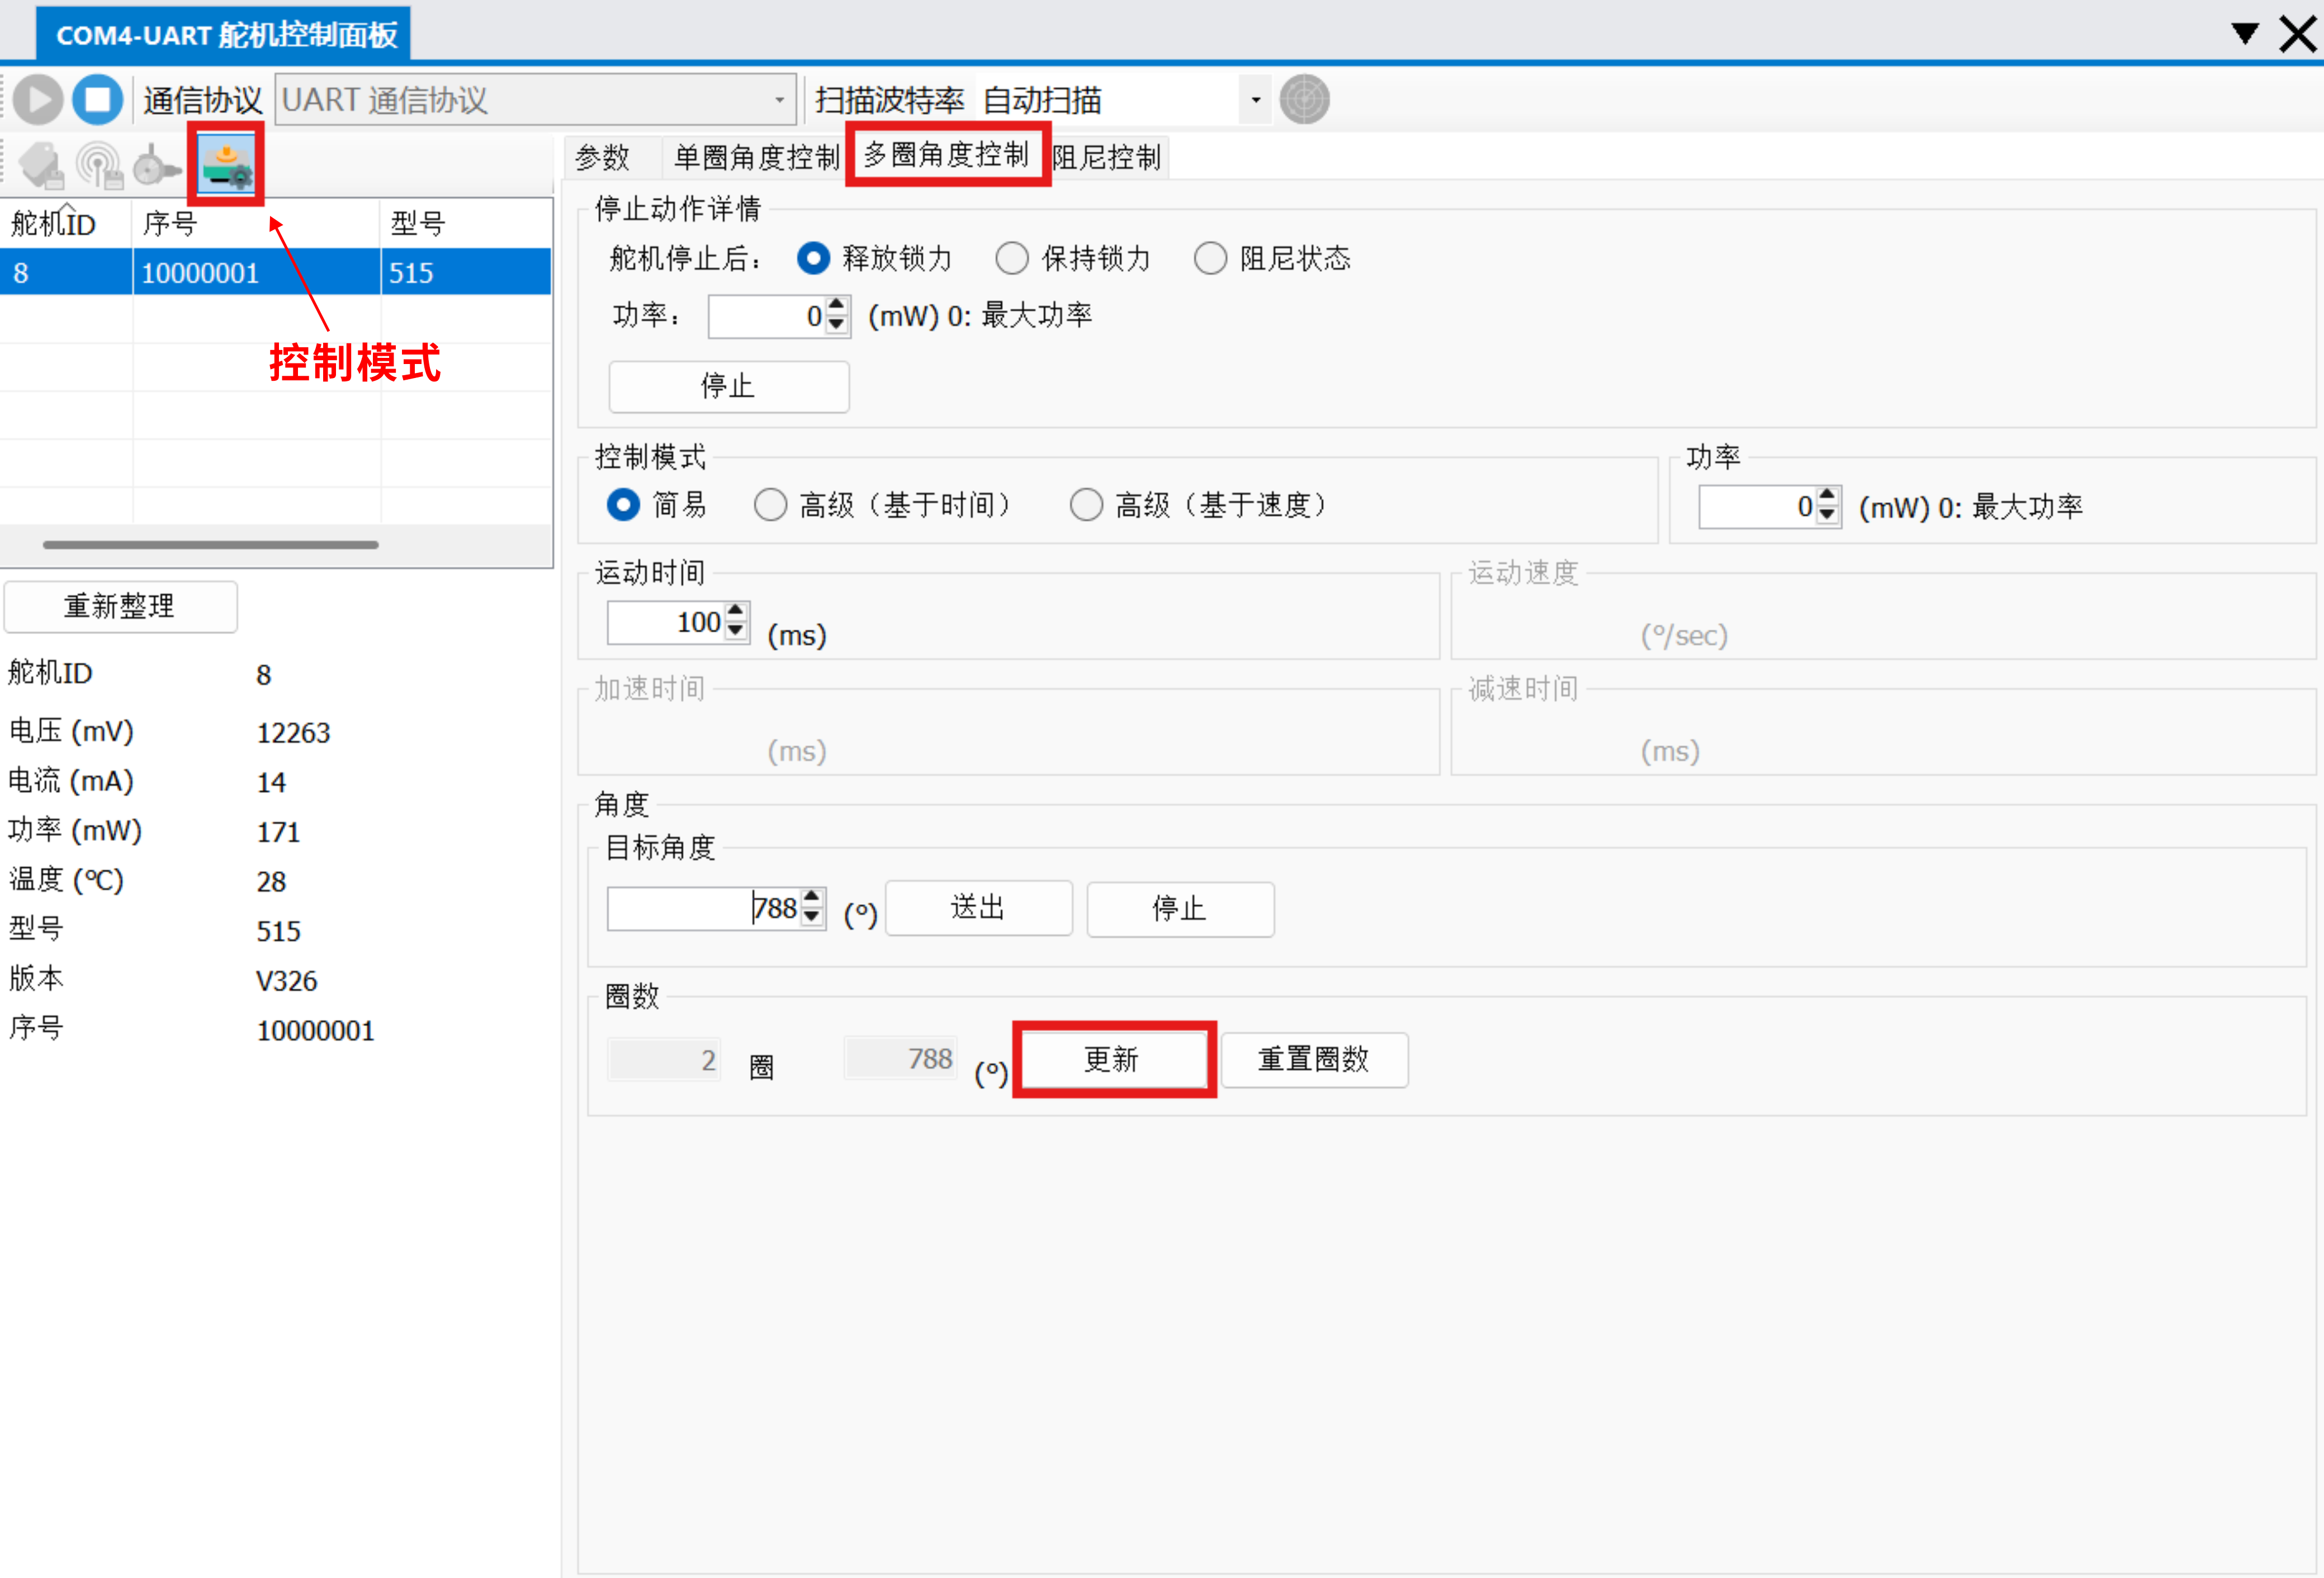Open the 阻尼控制 tab
Viewport: 2324px width, 1578px height.
click(x=1107, y=157)
